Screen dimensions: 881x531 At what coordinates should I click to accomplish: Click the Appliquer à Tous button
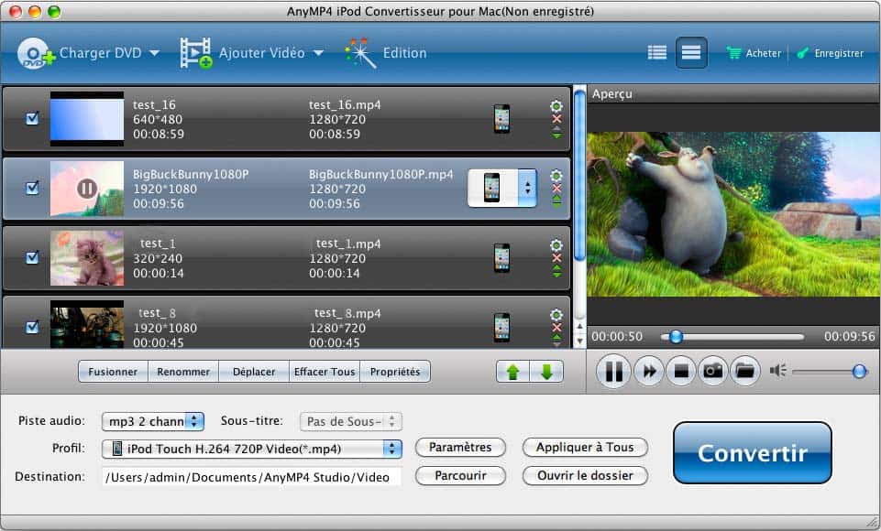[585, 448]
